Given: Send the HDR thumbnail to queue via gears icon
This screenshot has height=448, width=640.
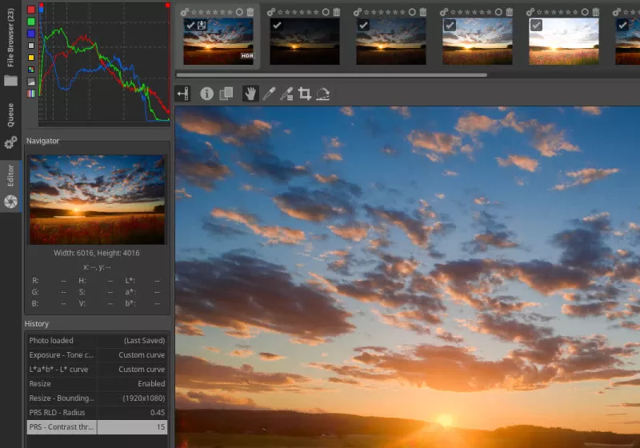Looking at the screenshot, I should point(185,12).
